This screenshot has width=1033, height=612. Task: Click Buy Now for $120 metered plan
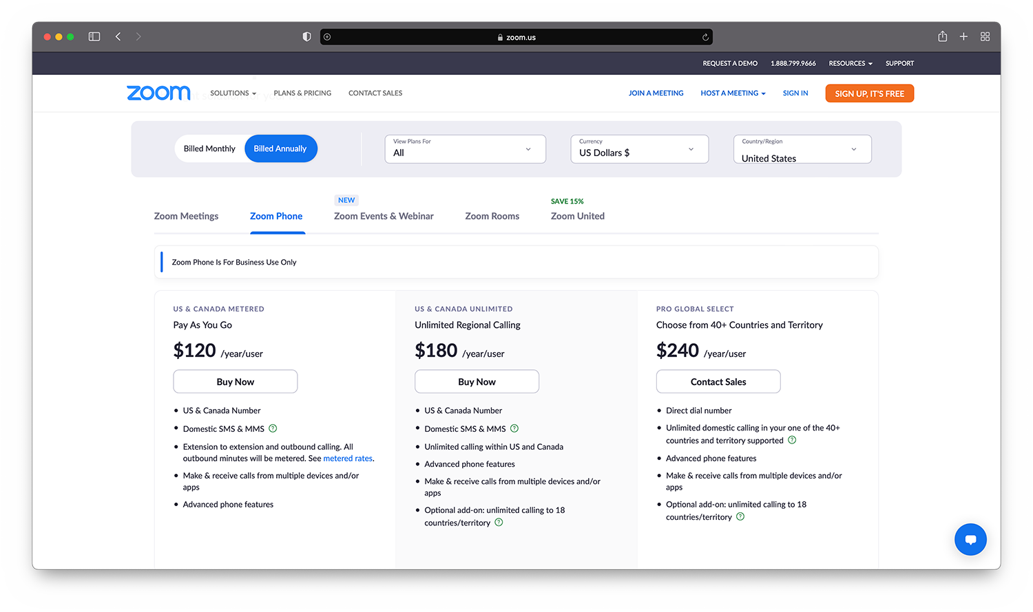tap(236, 382)
